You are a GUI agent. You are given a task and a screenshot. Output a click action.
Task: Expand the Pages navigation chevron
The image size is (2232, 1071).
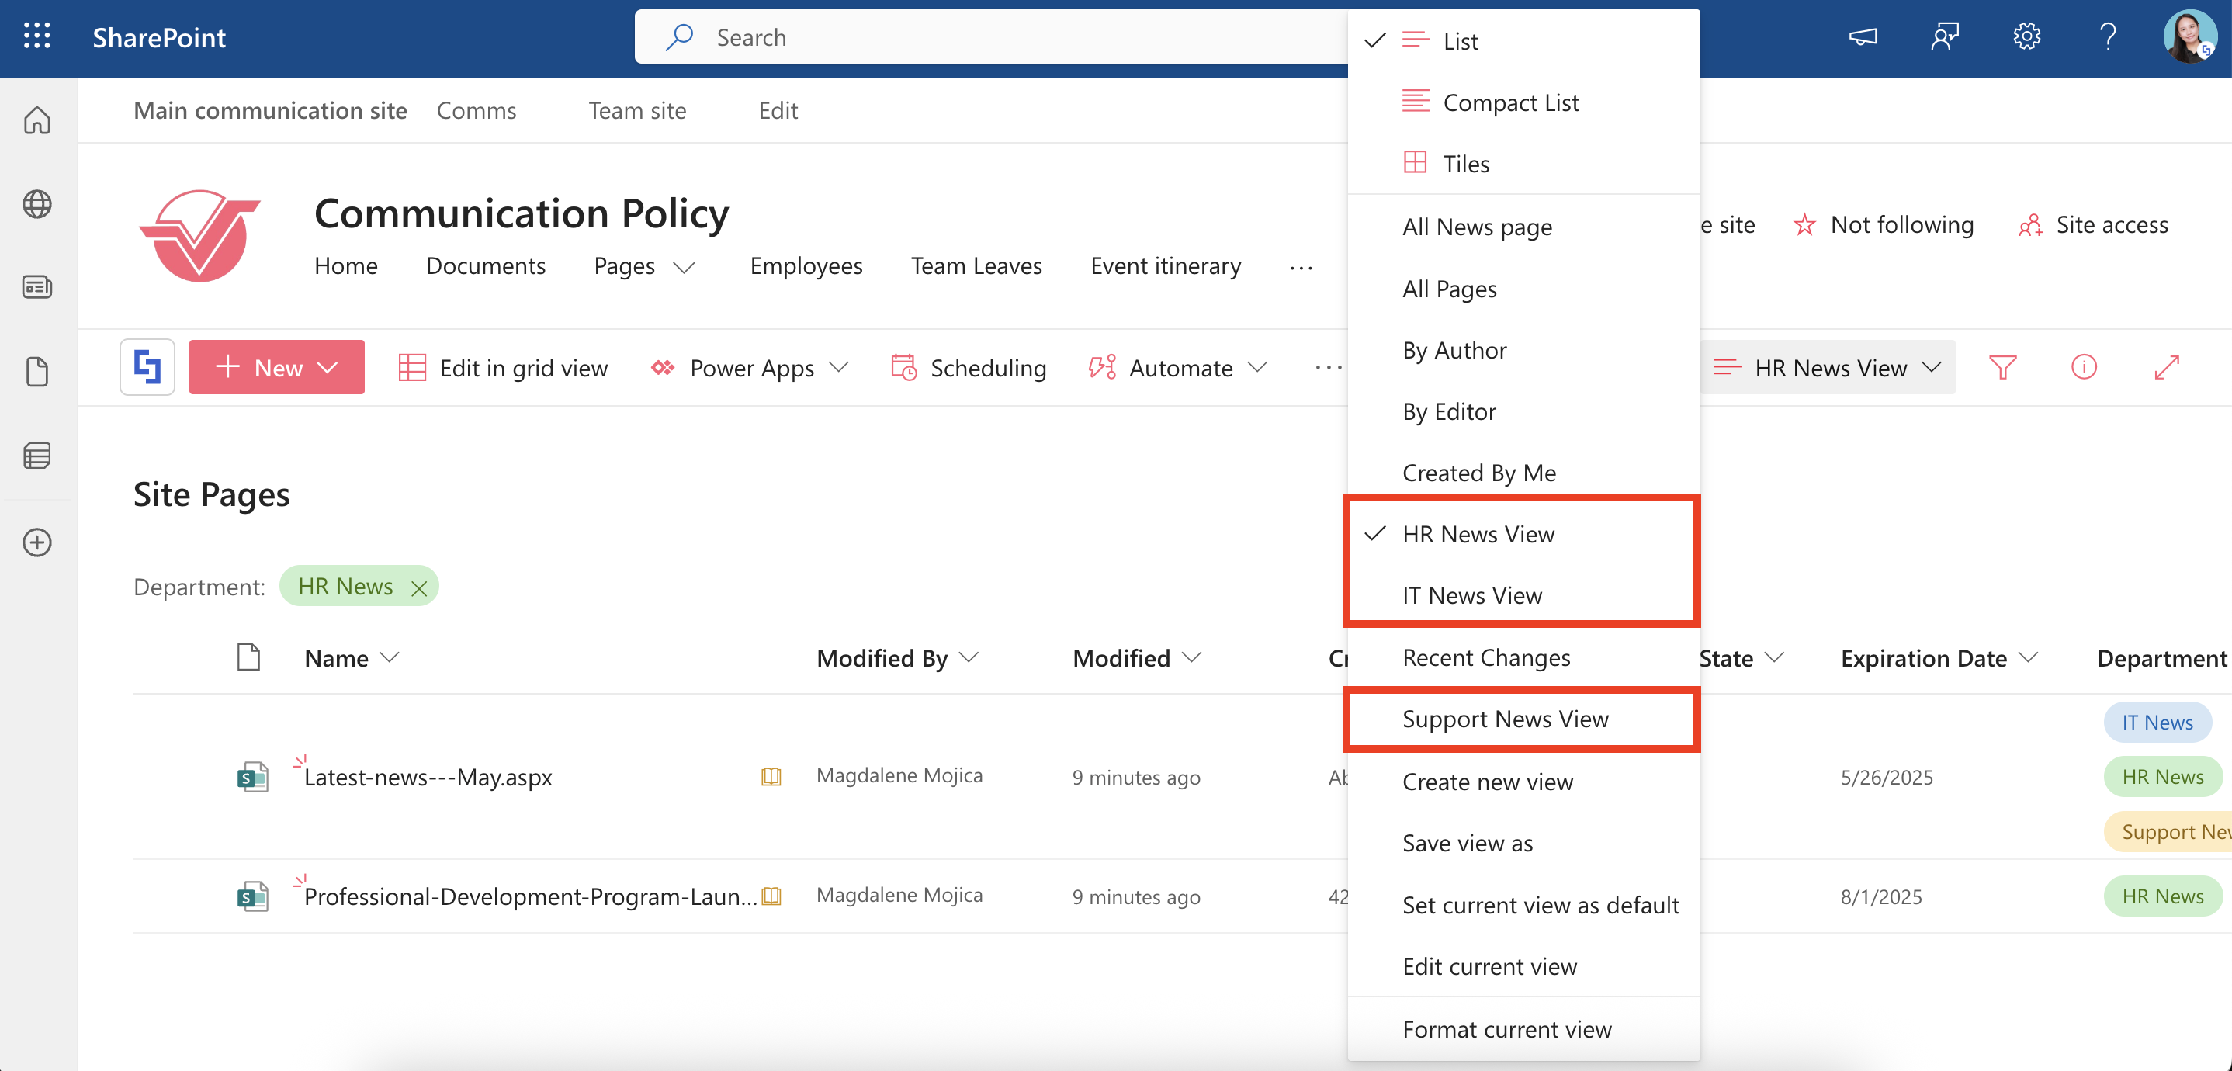[685, 267]
